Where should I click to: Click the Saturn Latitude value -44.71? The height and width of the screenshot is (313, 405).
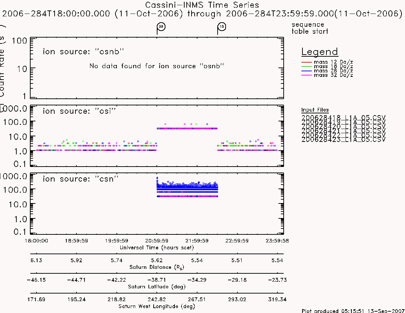tap(76, 280)
